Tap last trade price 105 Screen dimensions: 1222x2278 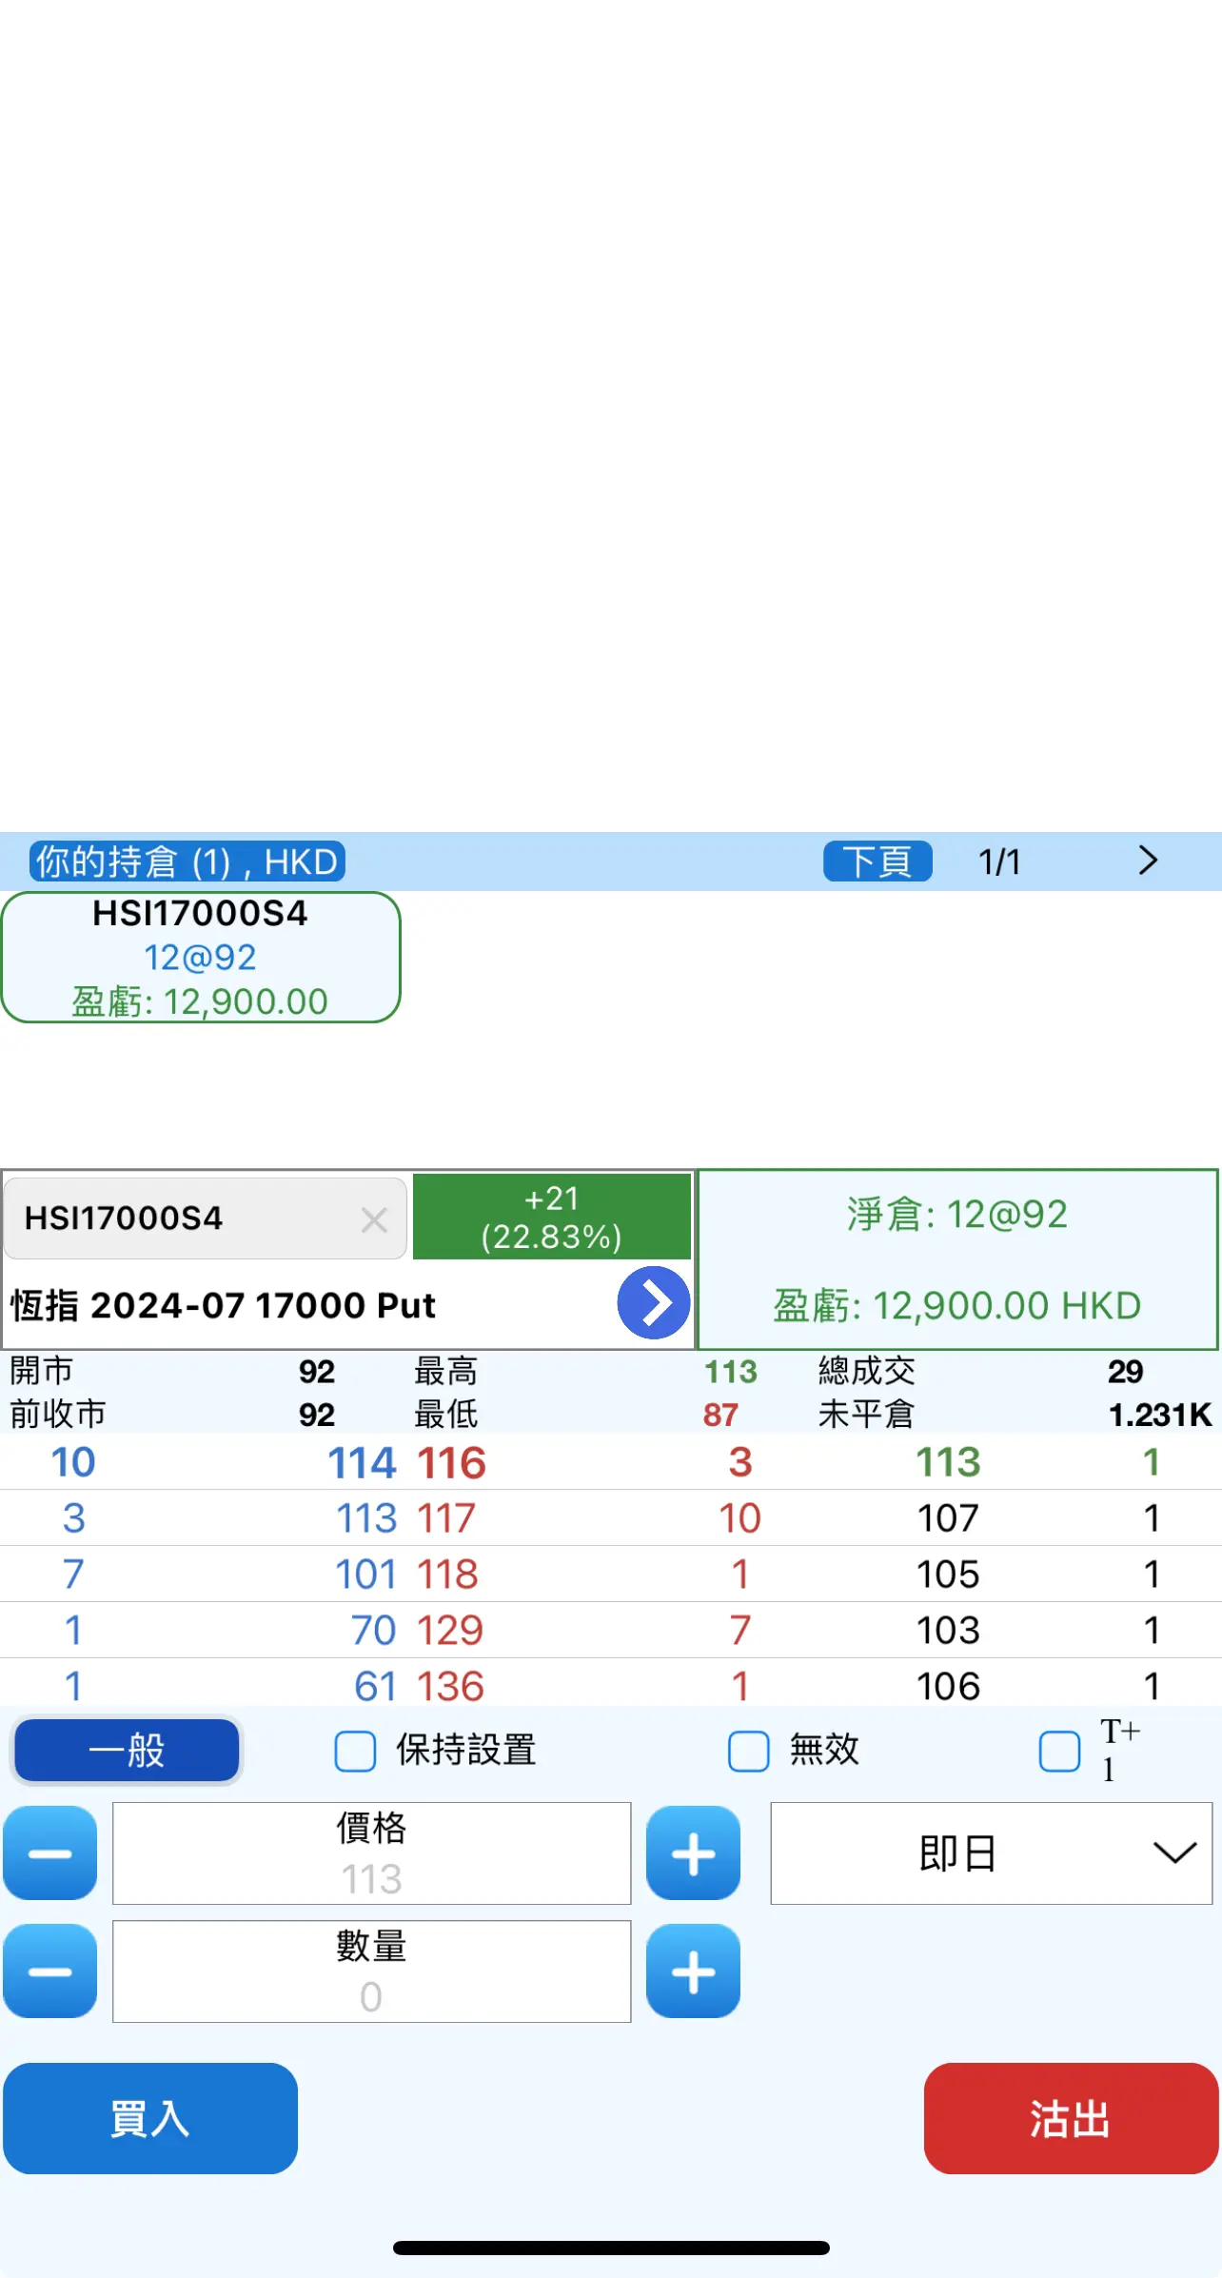948,1575
